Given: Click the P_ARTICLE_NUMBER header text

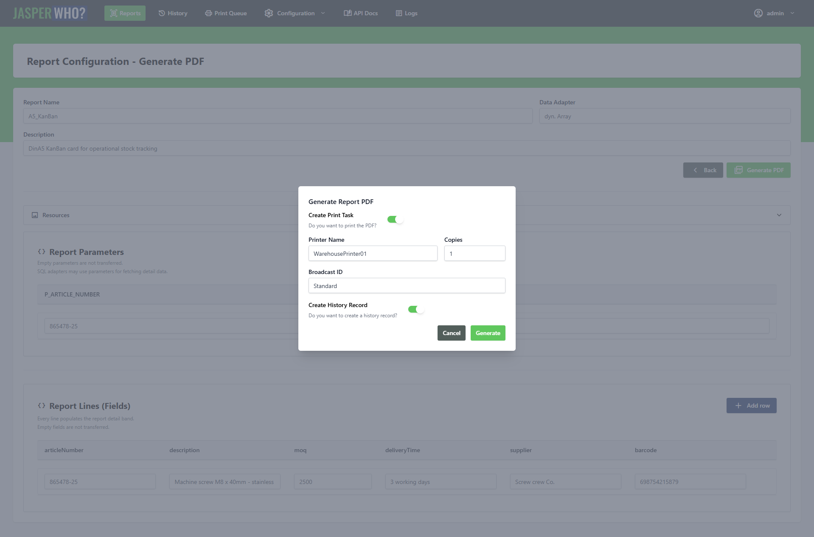Looking at the screenshot, I should 72,294.
